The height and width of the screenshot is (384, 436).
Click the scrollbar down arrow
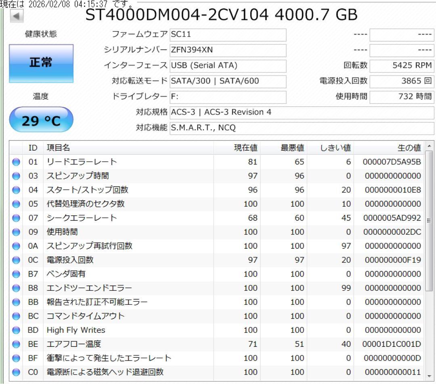coord(430,376)
